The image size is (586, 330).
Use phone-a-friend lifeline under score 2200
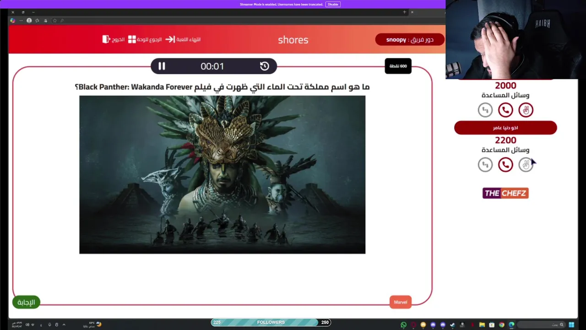(505, 165)
